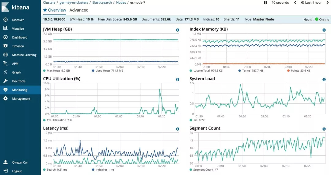Viewport: 331px width, 175px height.
Task: Click the user avatar icon for Qingcai Cui
Action: tap(6, 162)
